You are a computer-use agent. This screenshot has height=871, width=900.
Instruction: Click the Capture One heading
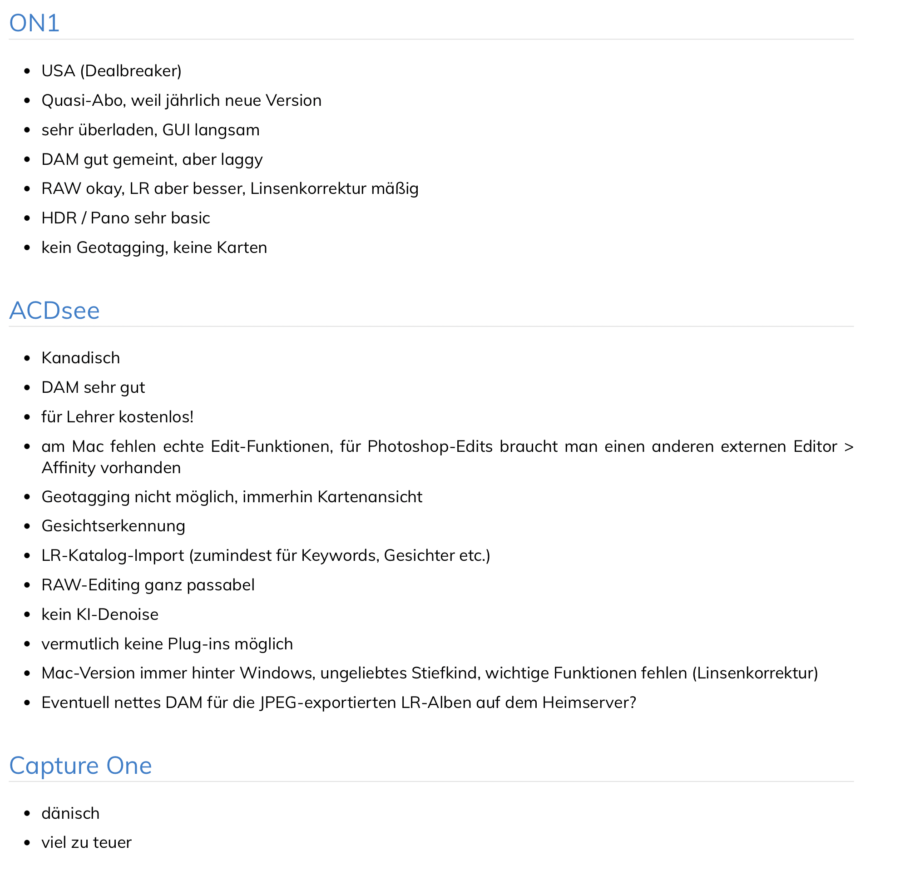tap(80, 765)
